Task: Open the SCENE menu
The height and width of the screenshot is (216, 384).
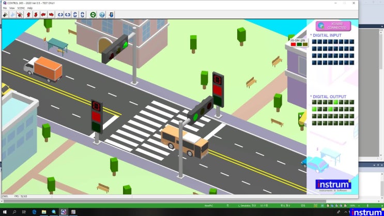Action: click(21, 8)
